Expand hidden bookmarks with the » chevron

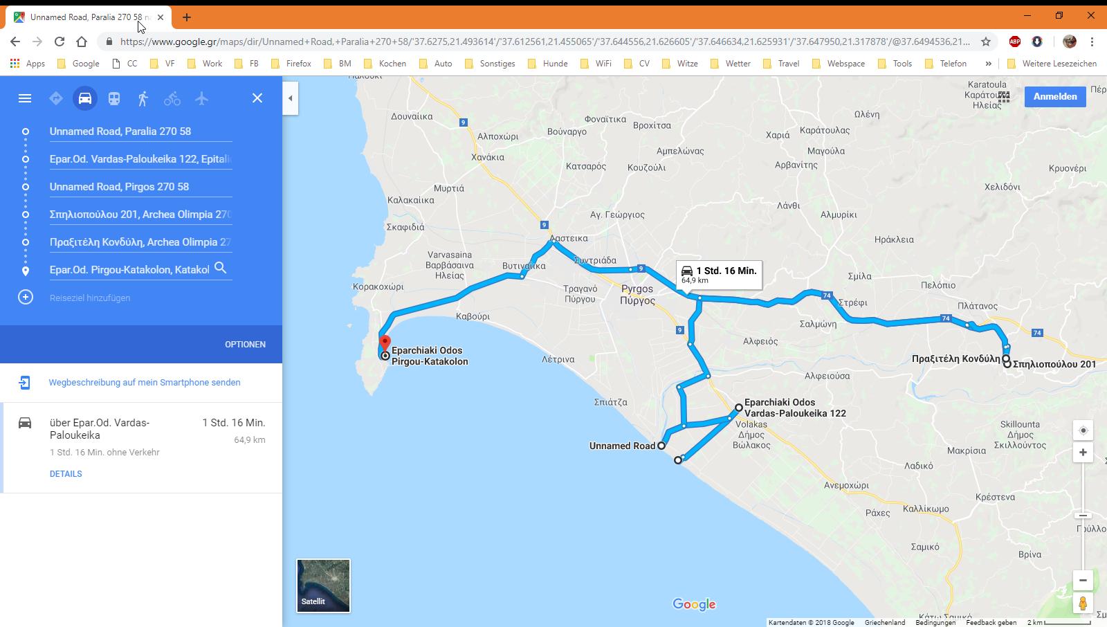[x=988, y=64]
